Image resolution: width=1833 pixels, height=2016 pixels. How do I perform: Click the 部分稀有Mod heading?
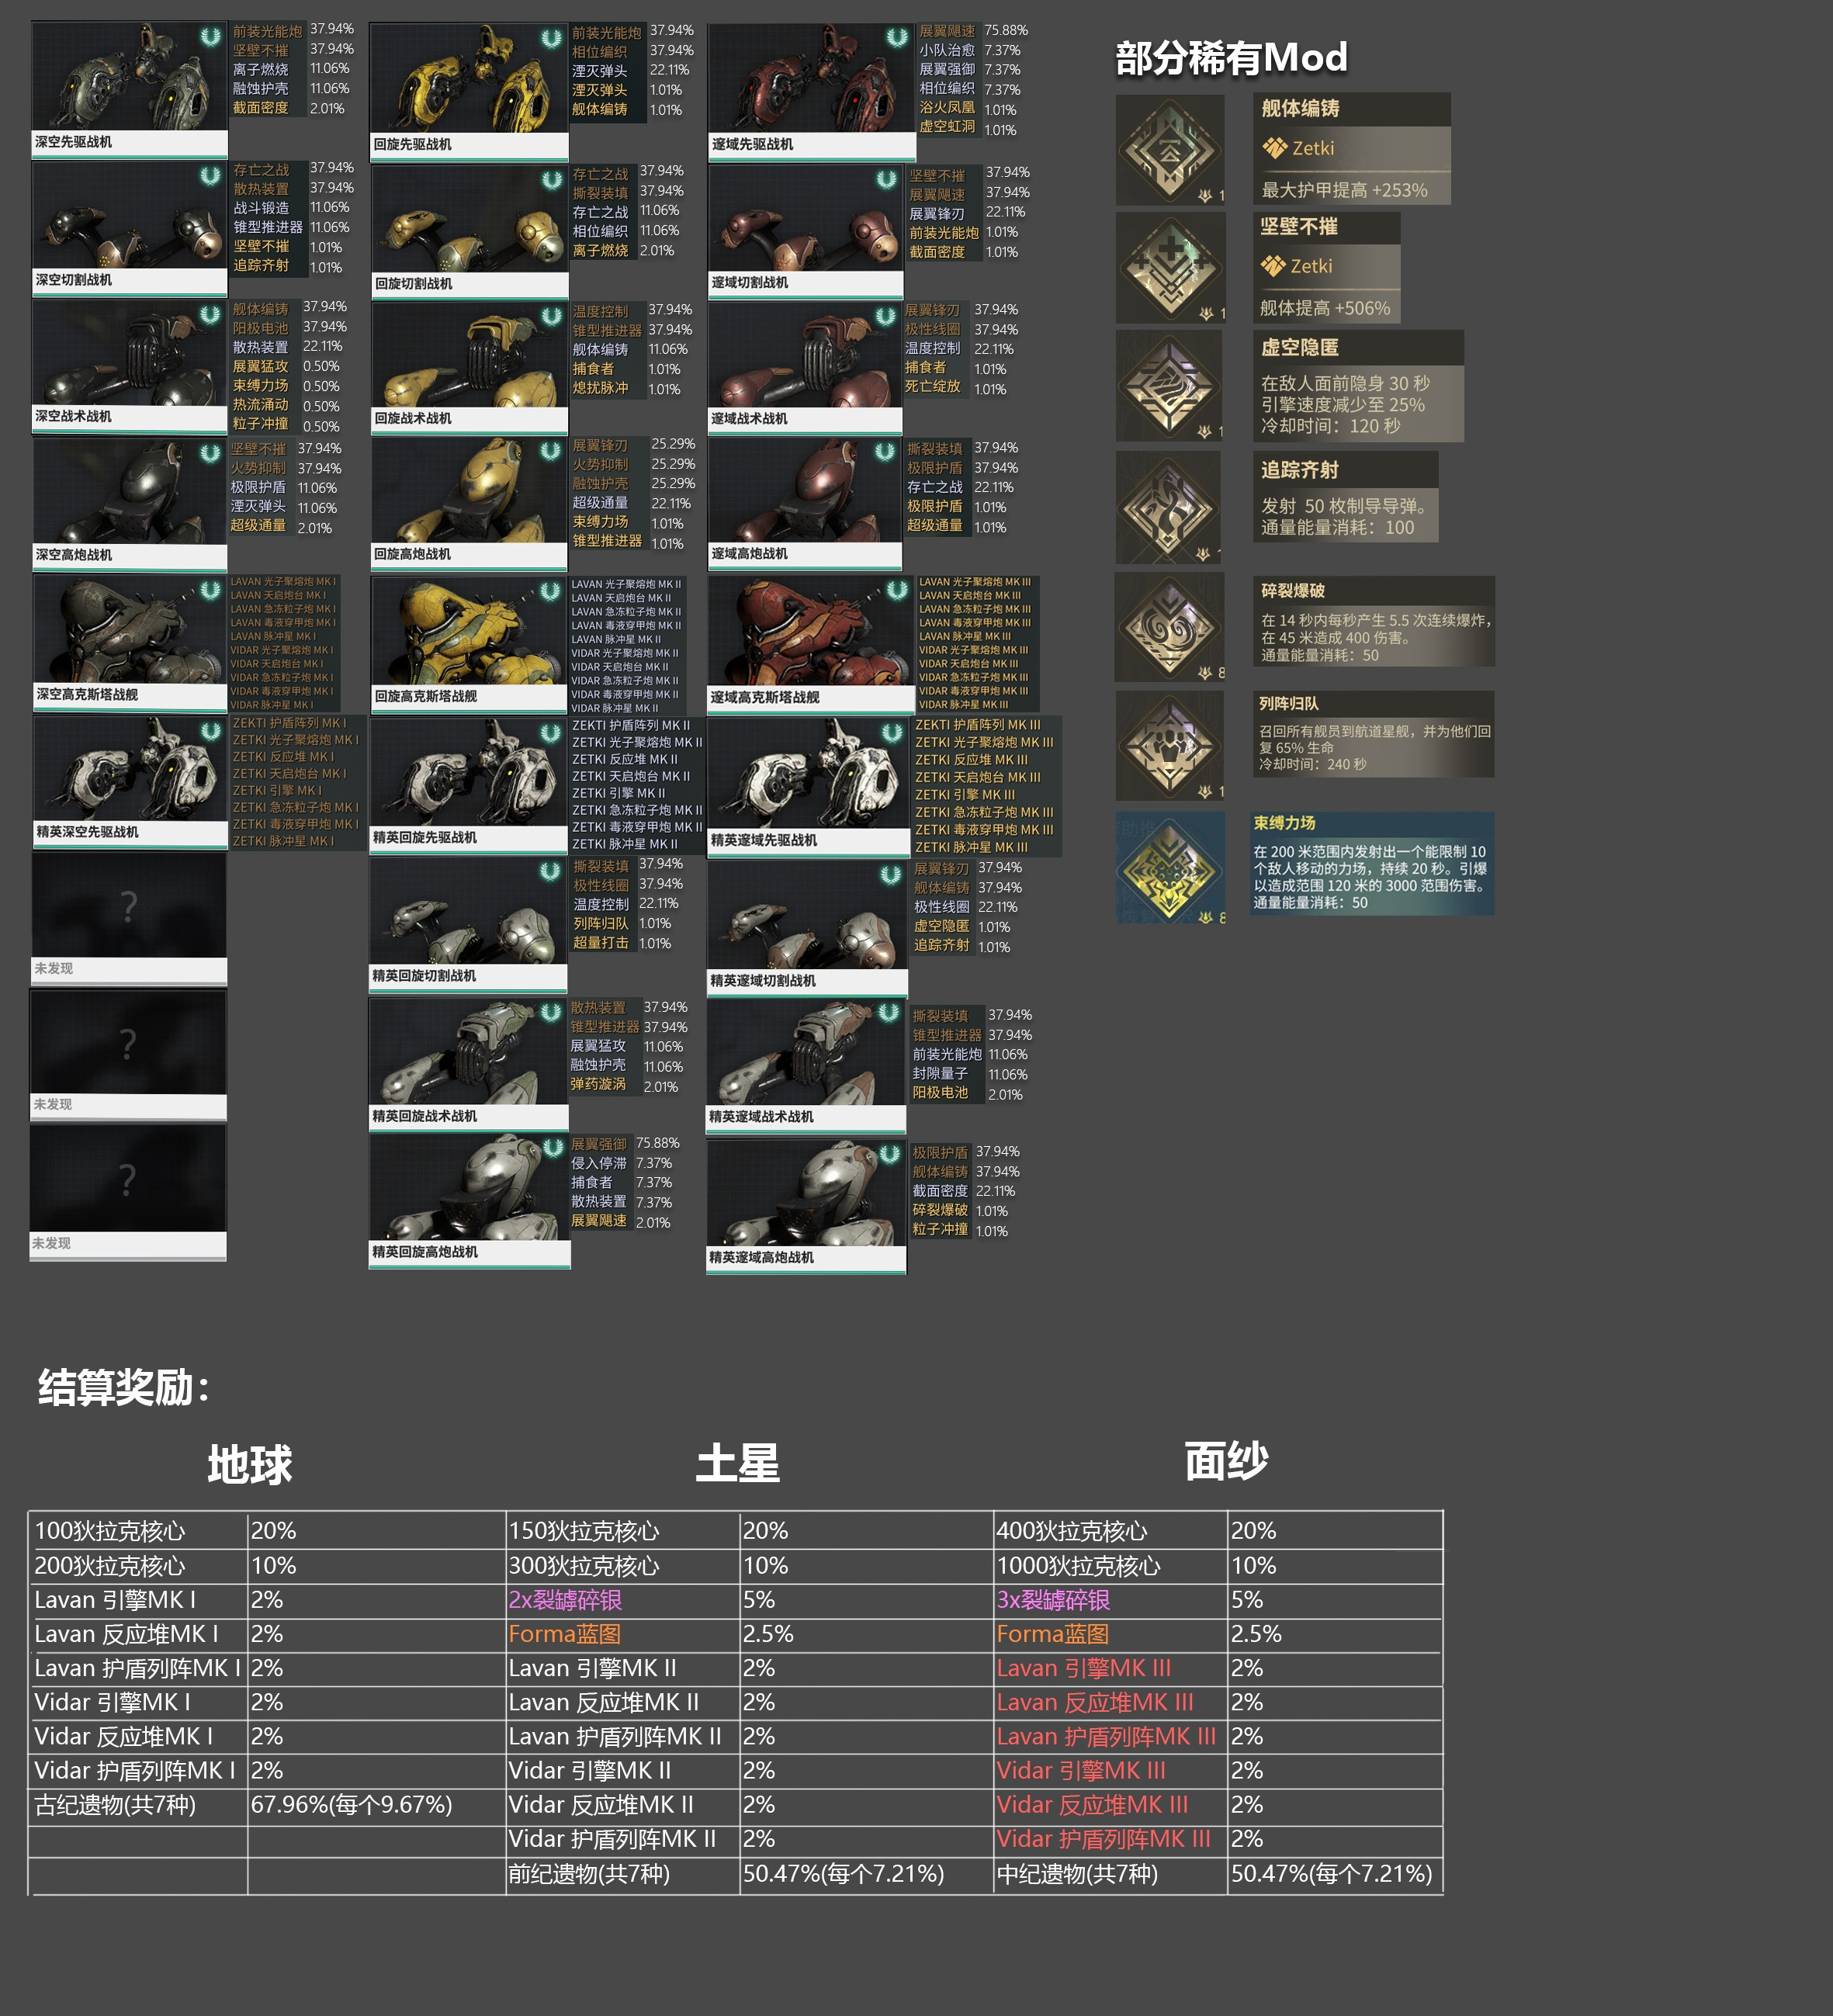click(x=1231, y=57)
